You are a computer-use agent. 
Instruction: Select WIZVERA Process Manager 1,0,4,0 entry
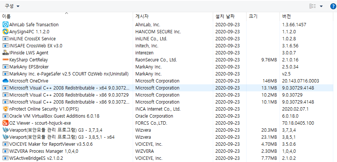[167, 151]
